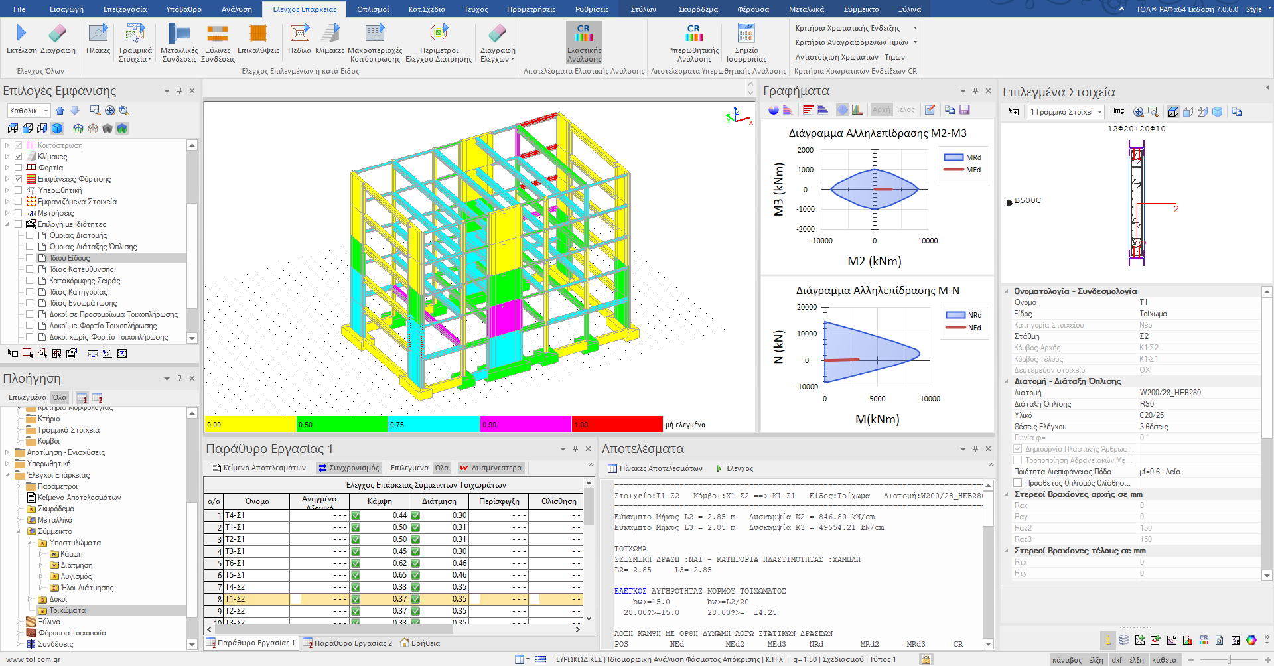This screenshot has width=1274, height=666.
Task: Select the Πλάκες check icon
Action: pos(98,33)
